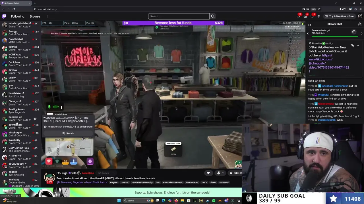
Task: Click Try 1-Month Ad-Free button
Action: 339,16
